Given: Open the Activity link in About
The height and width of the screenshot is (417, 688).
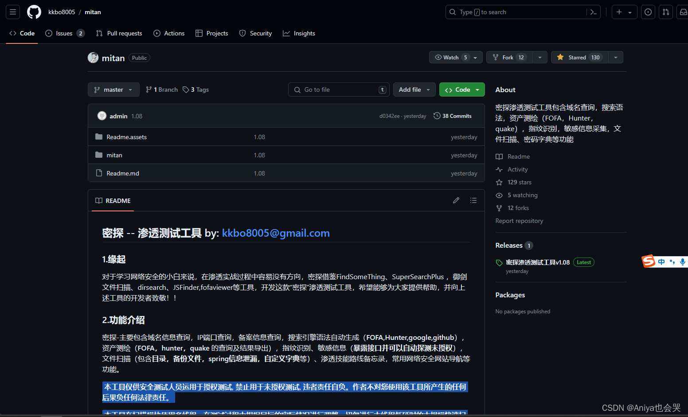Looking at the screenshot, I should [x=512, y=169].
